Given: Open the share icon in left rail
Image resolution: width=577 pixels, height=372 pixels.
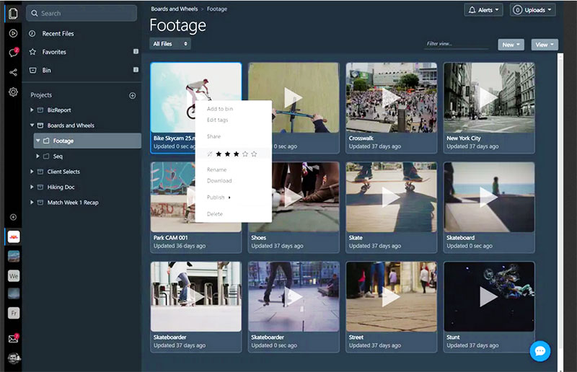Looking at the screenshot, I should [13, 73].
